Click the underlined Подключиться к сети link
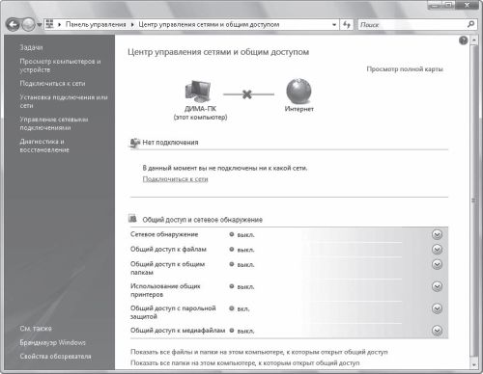This screenshot has height=374, width=483. point(175,179)
